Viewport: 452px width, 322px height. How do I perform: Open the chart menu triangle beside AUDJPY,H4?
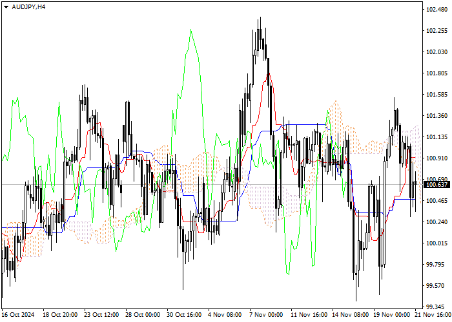coord(6,7)
